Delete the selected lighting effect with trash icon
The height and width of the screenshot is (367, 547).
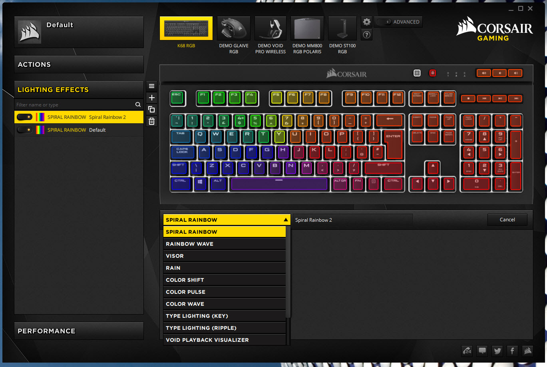[151, 121]
